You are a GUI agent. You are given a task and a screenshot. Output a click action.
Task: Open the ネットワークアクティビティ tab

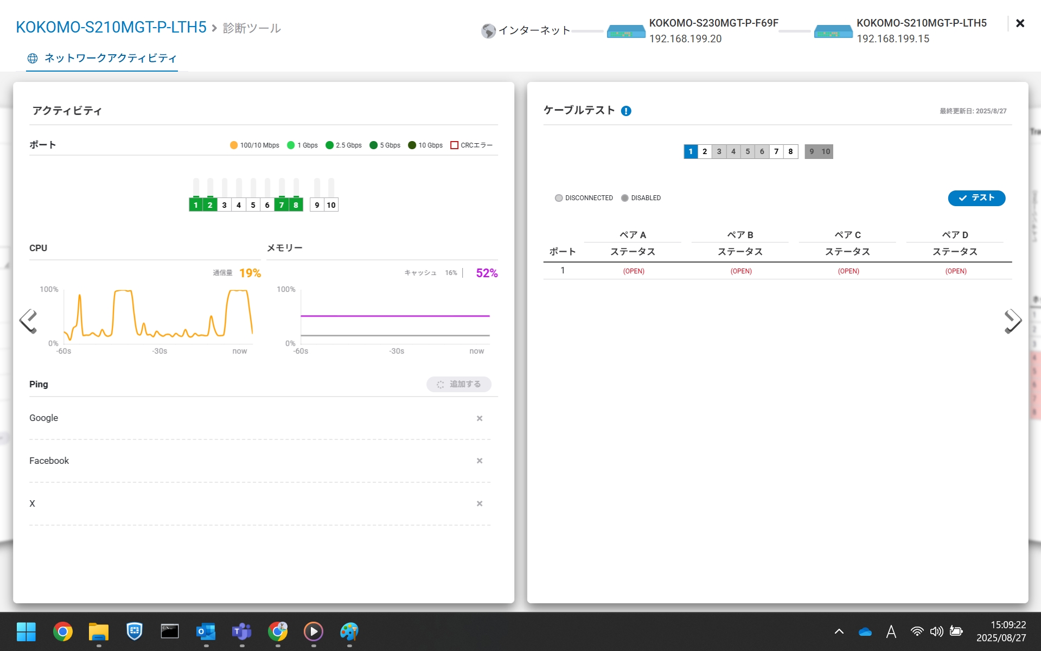pyautogui.click(x=103, y=59)
